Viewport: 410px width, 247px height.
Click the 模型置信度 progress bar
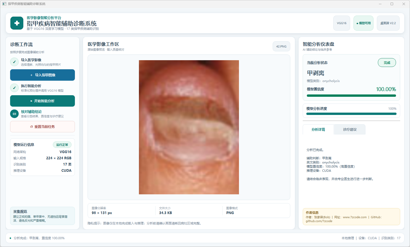(x=351, y=95)
